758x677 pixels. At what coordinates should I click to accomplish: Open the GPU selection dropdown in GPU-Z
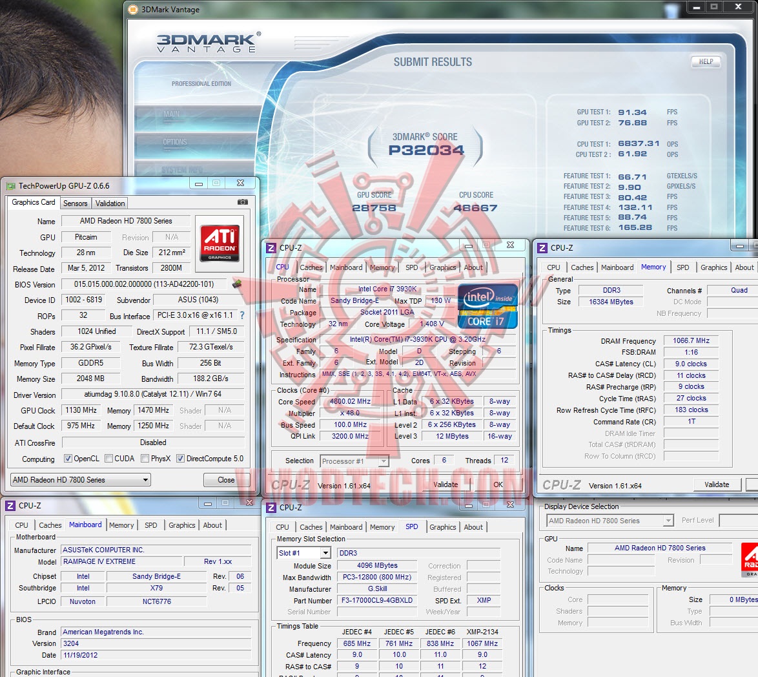(81, 480)
